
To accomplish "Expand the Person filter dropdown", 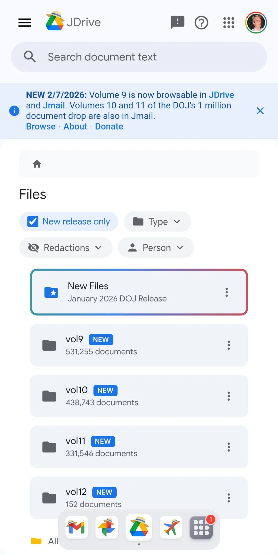I will click(x=156, y=247).
